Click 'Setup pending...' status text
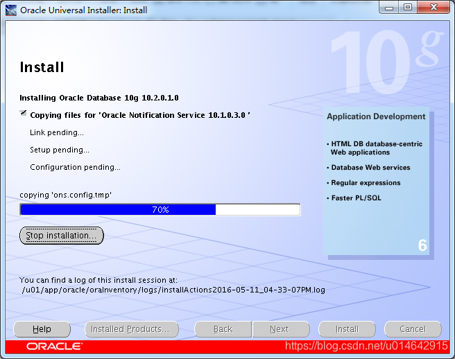The height and width of the screenshot is (359, 455). [60, 150]
